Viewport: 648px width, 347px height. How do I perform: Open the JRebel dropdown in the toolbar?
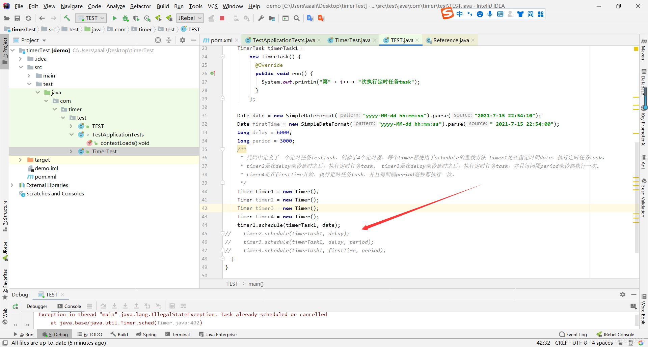tap(189, 18)
